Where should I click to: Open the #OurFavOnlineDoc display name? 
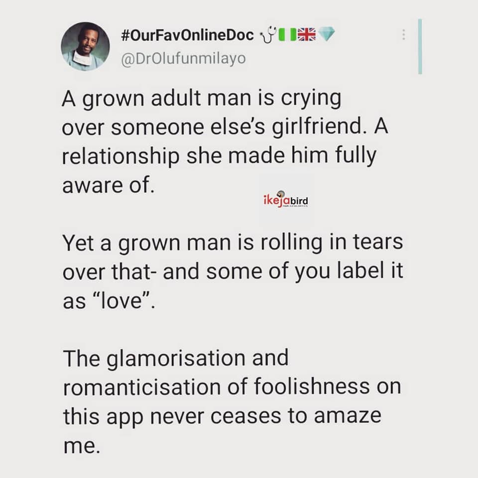point(187,35)
